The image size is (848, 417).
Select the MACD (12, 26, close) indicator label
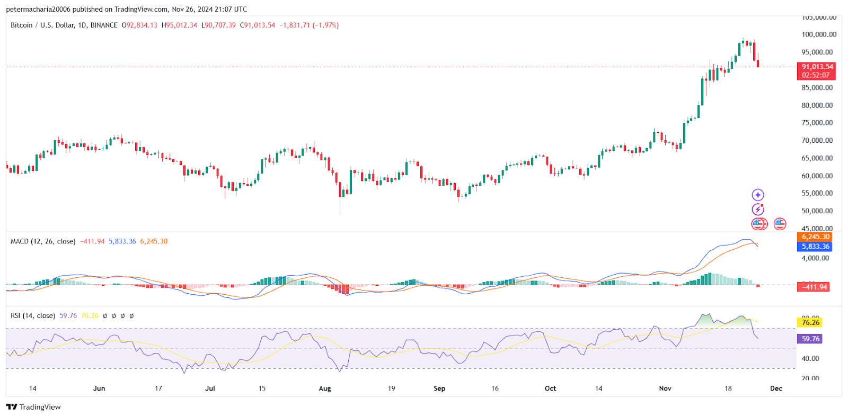click(x=43, y=241)
